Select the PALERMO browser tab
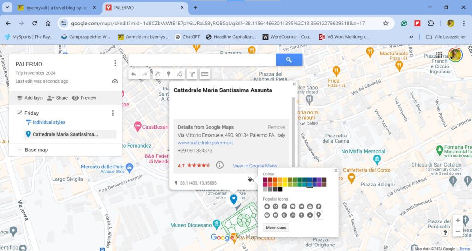This screenshot has width=472, height=251. pos(145,8)
